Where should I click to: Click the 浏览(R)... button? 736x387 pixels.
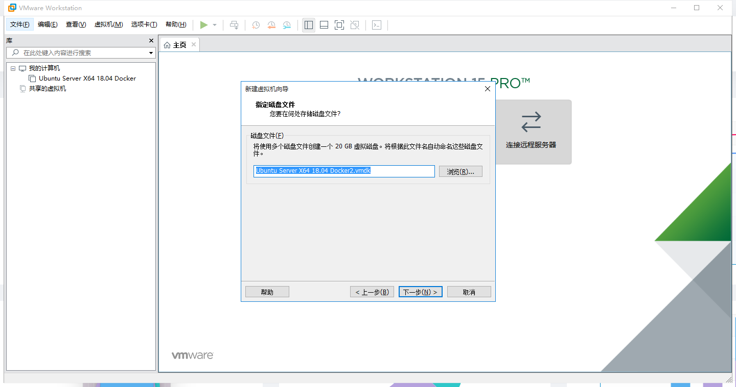click(x=461, y=171)
